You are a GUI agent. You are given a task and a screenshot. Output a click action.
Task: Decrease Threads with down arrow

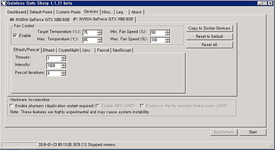(63, 60)
